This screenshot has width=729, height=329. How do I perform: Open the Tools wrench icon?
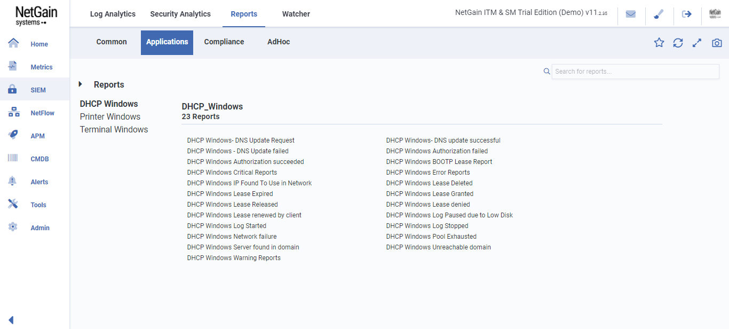pos(13,204)
